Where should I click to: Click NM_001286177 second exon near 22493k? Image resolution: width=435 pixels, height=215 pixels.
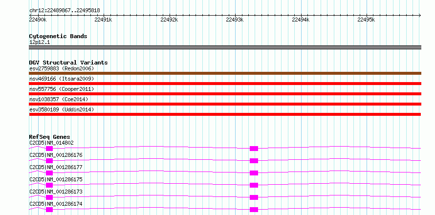point(254,173)
